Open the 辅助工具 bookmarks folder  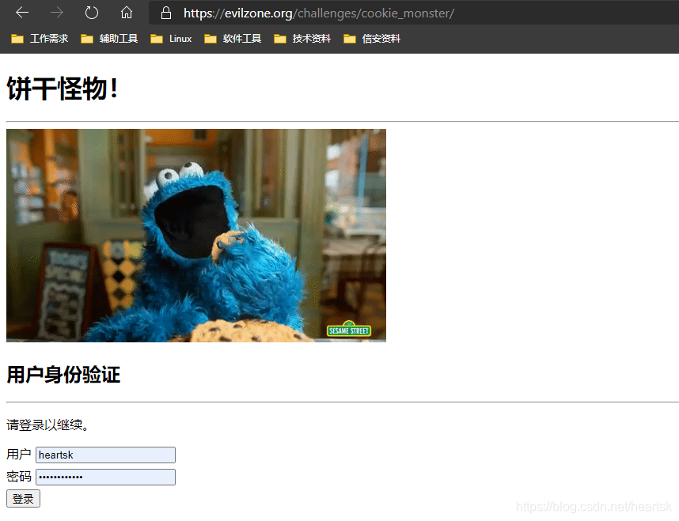pos(119,38)
